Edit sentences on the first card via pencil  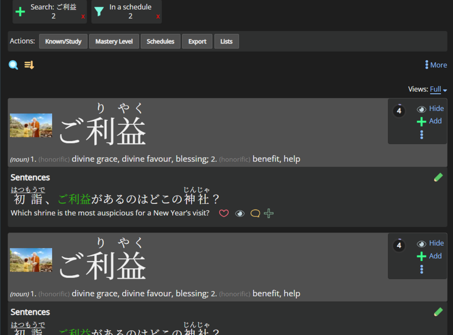click(438, 177)
